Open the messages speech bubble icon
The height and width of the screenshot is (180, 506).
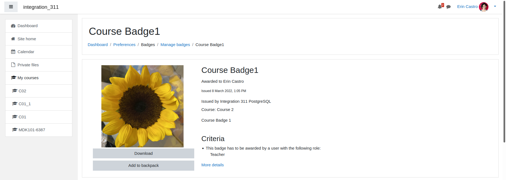(x=448, y=7)
